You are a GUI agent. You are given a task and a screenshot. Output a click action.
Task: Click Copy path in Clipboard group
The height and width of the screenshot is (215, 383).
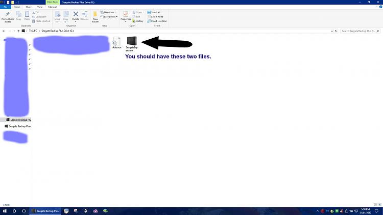39,17
